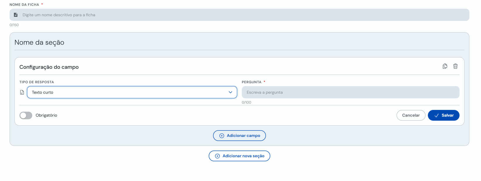Screen dimensions: 481x181
Task: Click the 0/150 character counter
Action: (14, 25)
